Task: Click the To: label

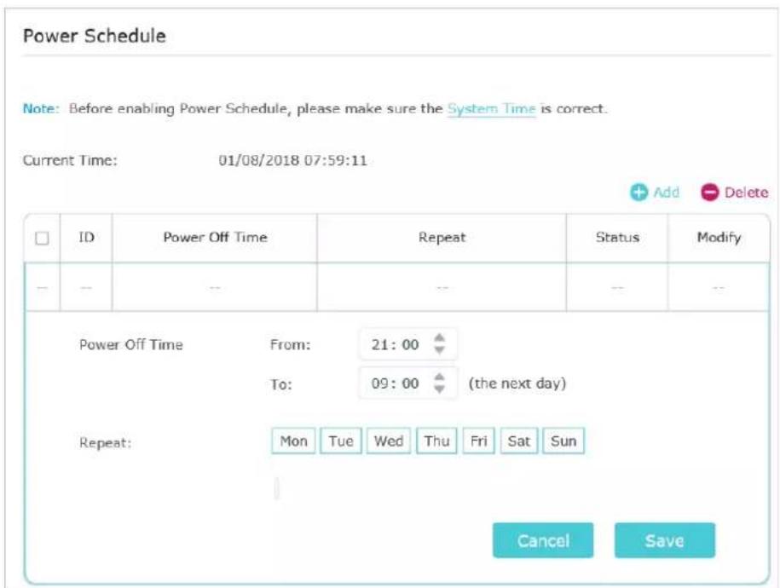Action: 280,384
